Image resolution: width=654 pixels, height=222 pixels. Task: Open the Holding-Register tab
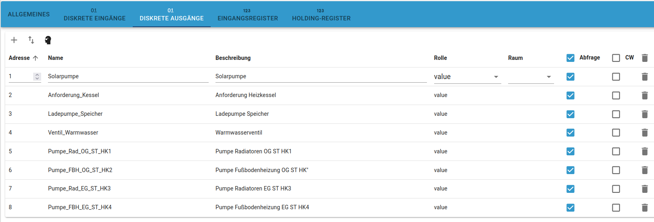(321, 15)
